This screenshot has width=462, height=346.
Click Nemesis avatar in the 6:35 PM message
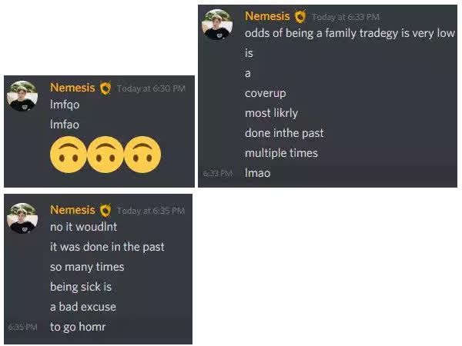pos(22,218)
